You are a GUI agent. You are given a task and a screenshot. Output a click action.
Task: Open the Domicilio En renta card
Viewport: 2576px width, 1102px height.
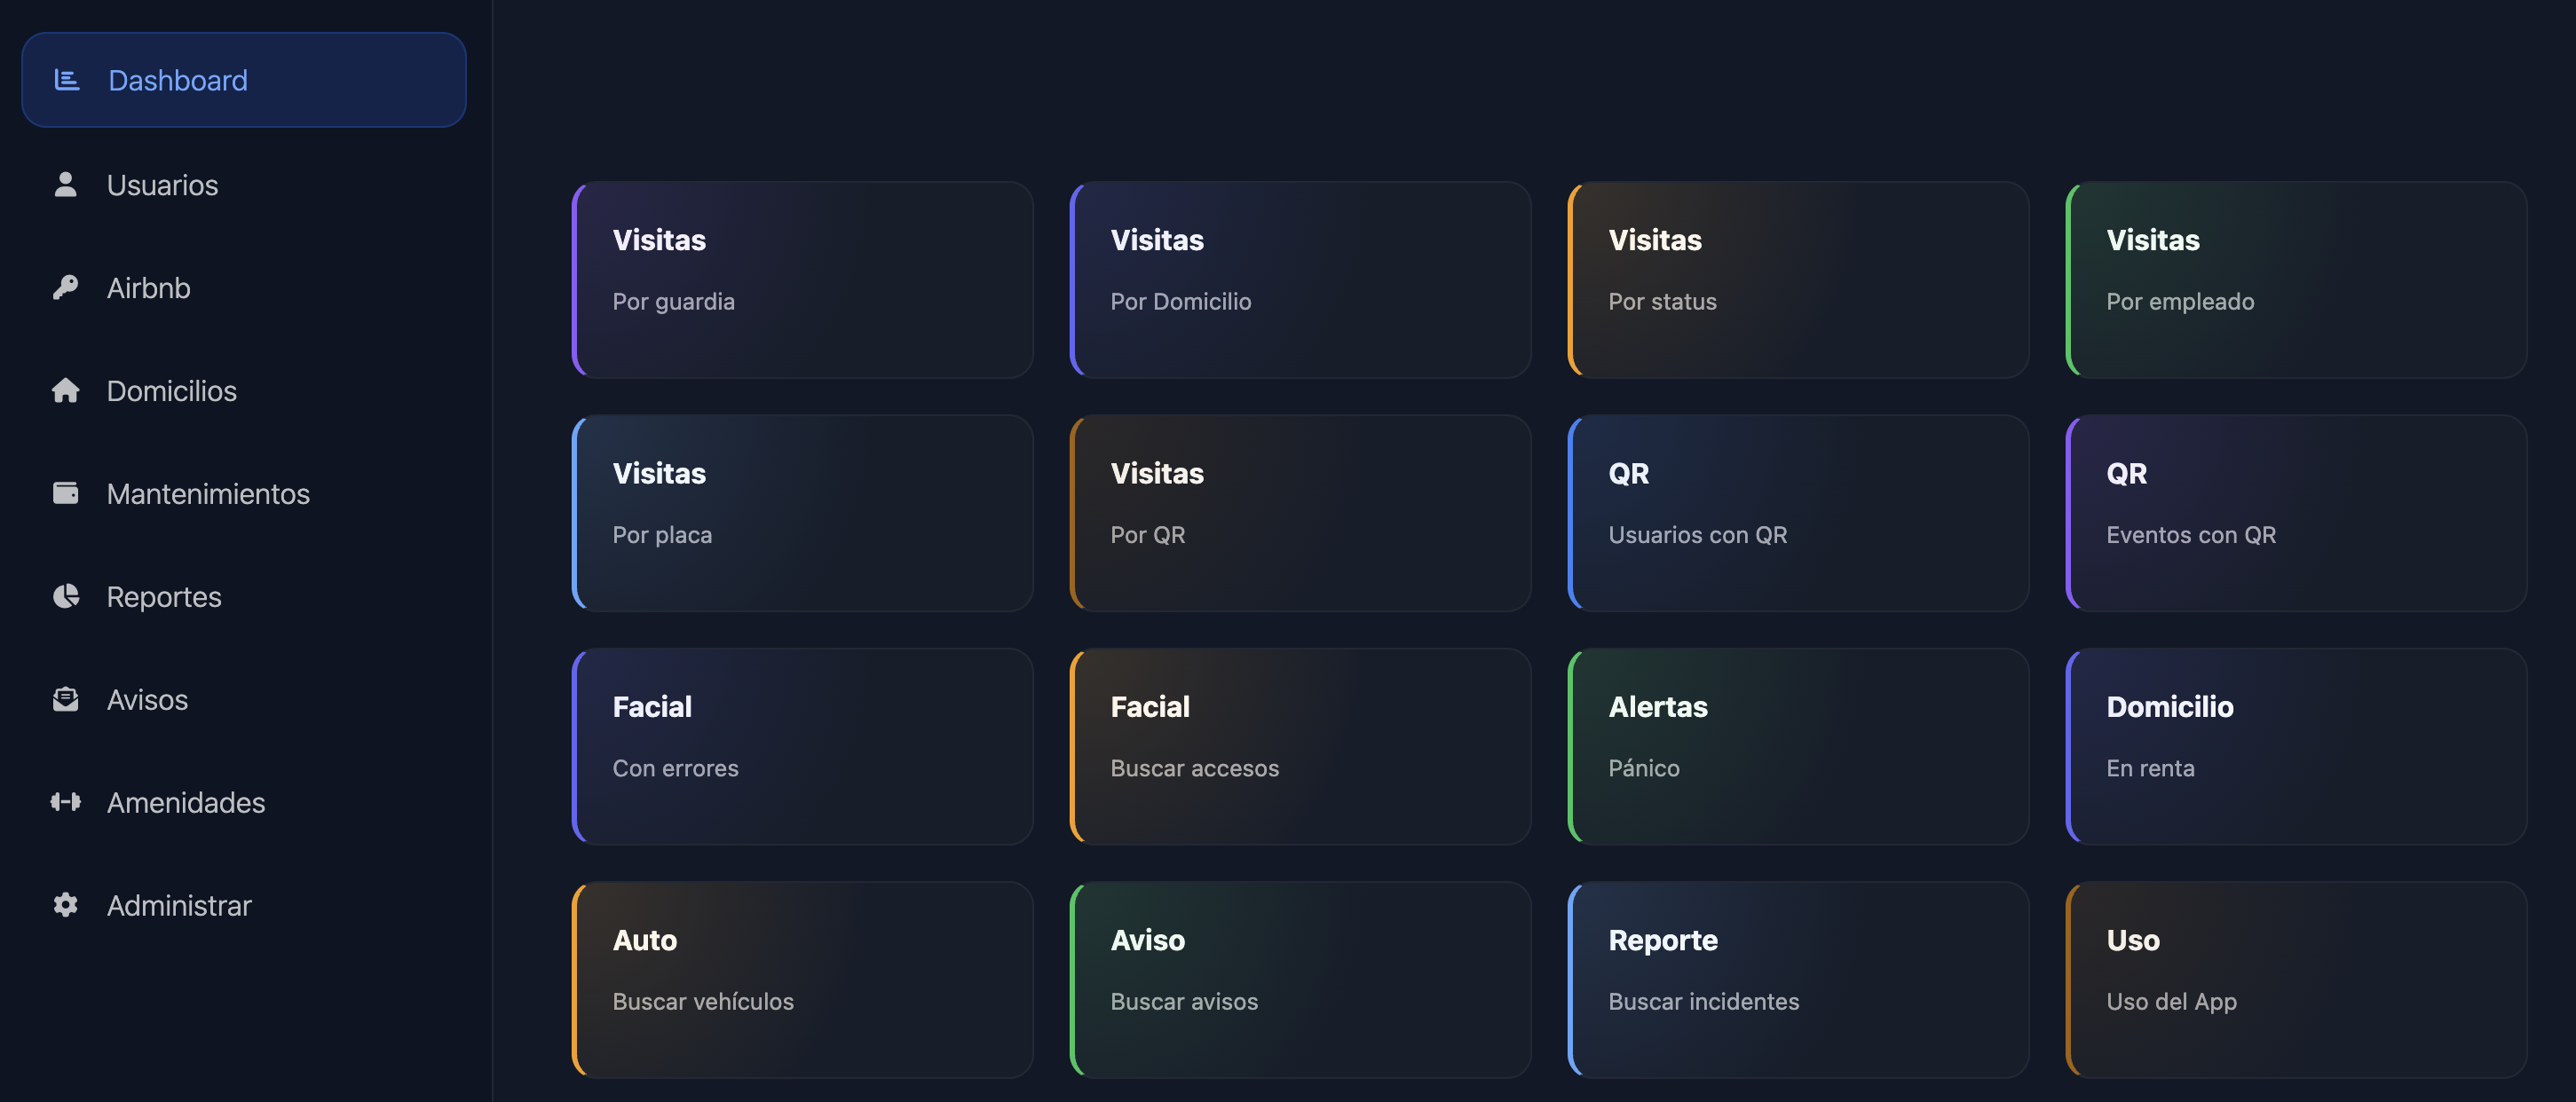2296,747
